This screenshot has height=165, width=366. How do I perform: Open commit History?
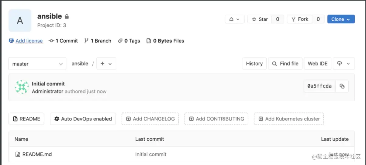click(254, 64)
